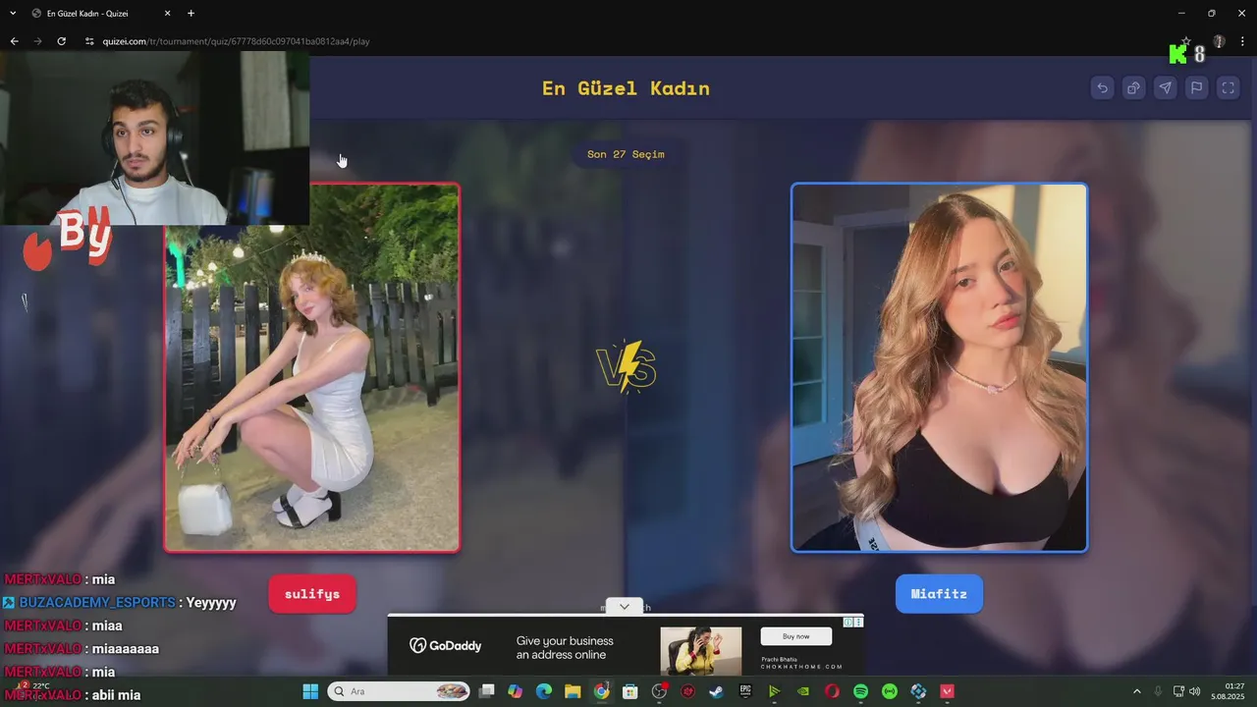Click the undo last choice icon

(x=1102, y=88)
